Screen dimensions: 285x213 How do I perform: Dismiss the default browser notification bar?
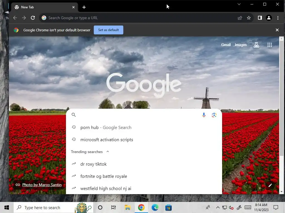[x=277, y=30]
